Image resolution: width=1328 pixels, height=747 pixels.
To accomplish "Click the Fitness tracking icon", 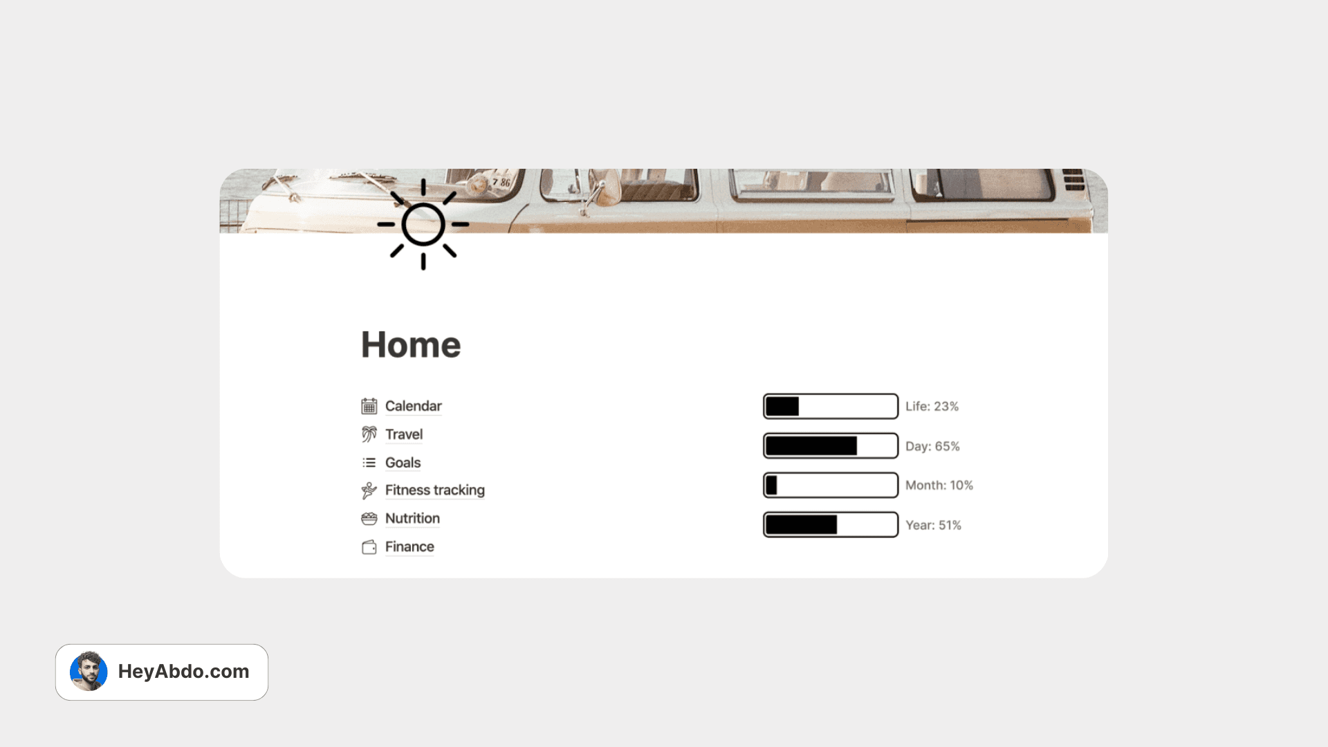I will tap(369, 490).
